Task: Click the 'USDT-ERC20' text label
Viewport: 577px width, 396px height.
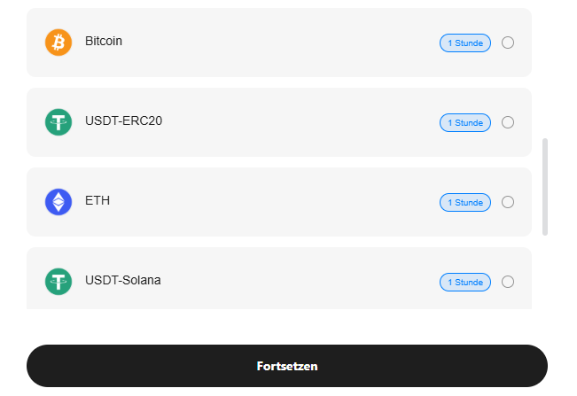Action: (x=123, y=120)
